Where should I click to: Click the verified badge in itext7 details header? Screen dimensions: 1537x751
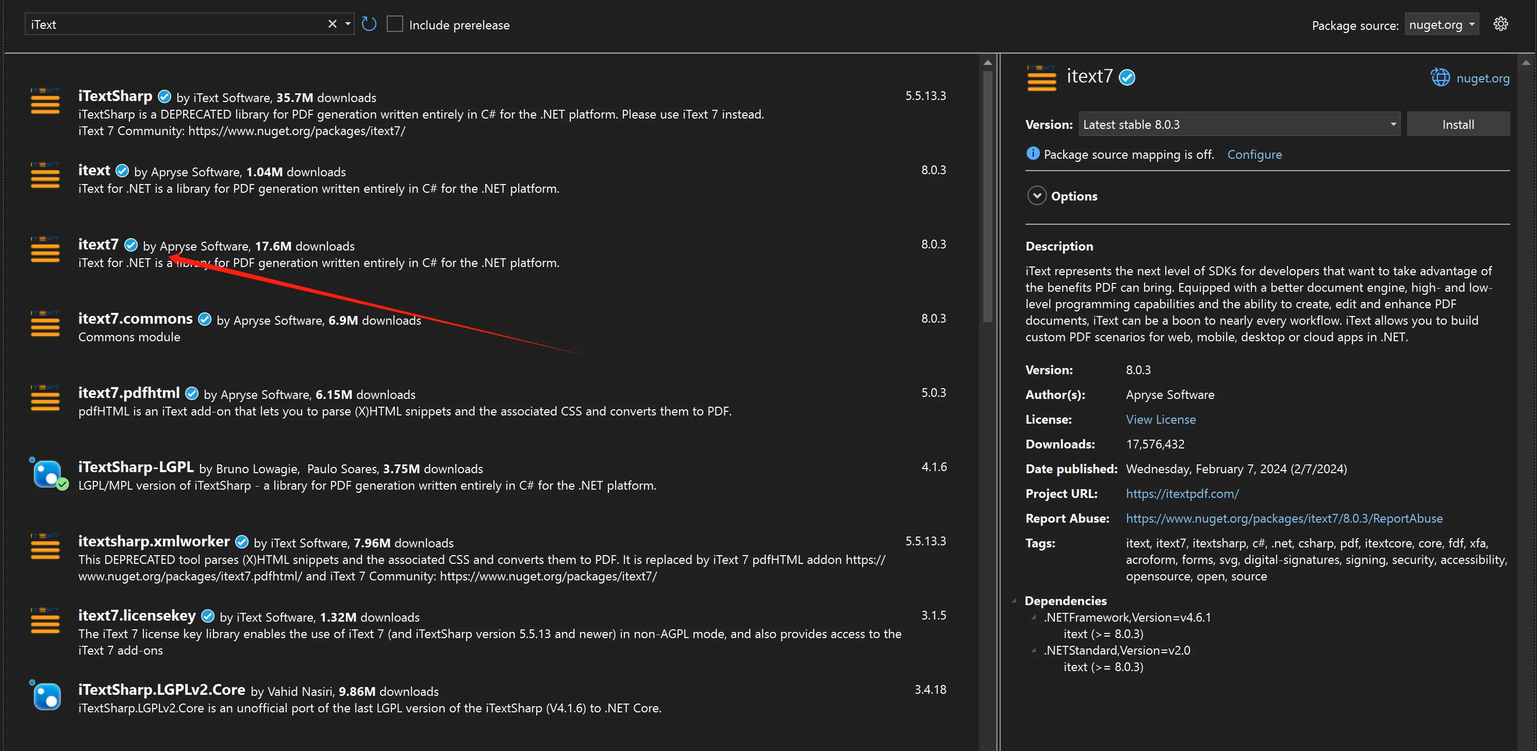[x=1127, y=77]
